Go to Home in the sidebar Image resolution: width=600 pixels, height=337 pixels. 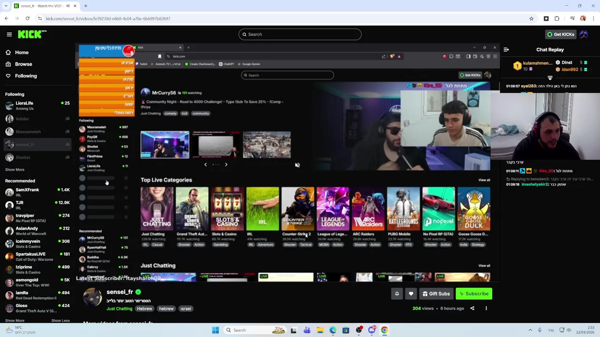(22, 52)
